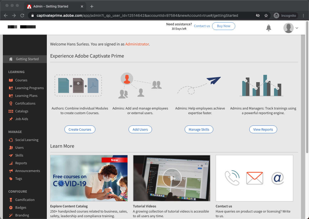
Task: Click the Gamification medal icon
Action: (x=11, y=200)
